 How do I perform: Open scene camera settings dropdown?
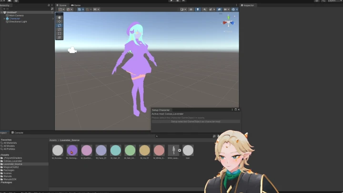[226, 10]
